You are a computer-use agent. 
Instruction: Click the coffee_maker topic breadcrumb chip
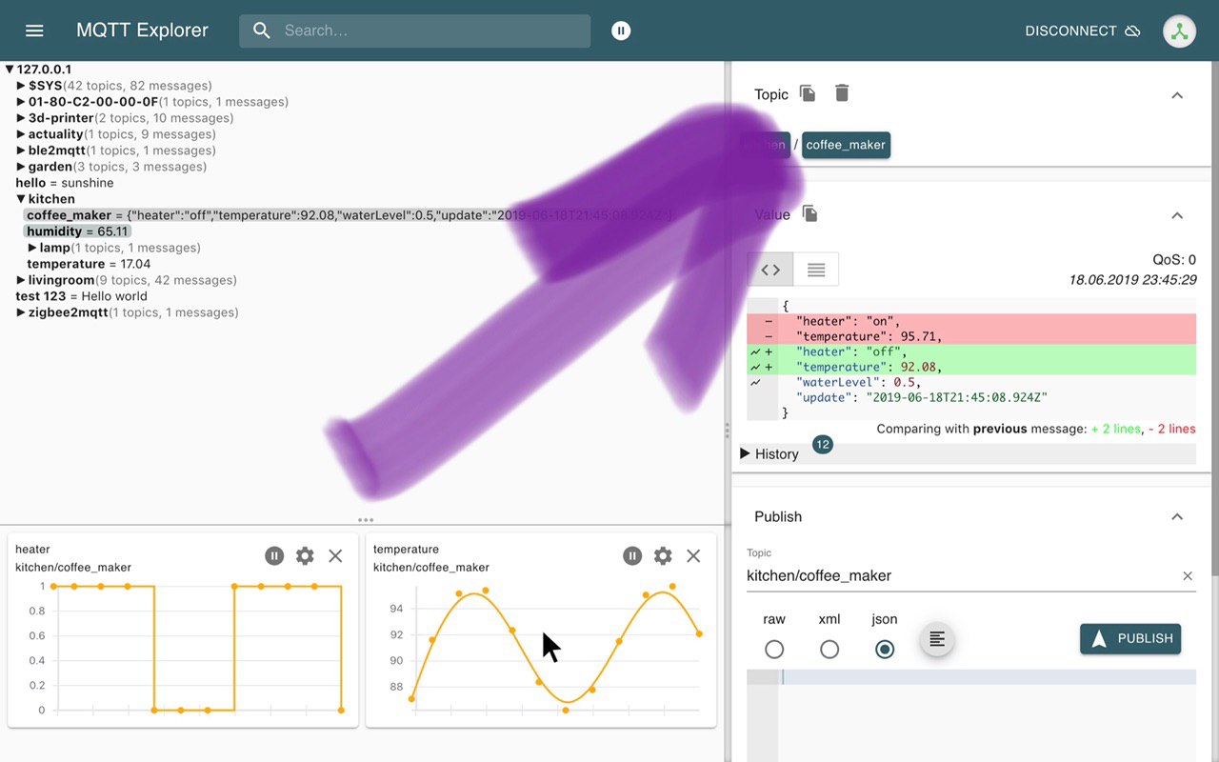click(x=846, y=145)
